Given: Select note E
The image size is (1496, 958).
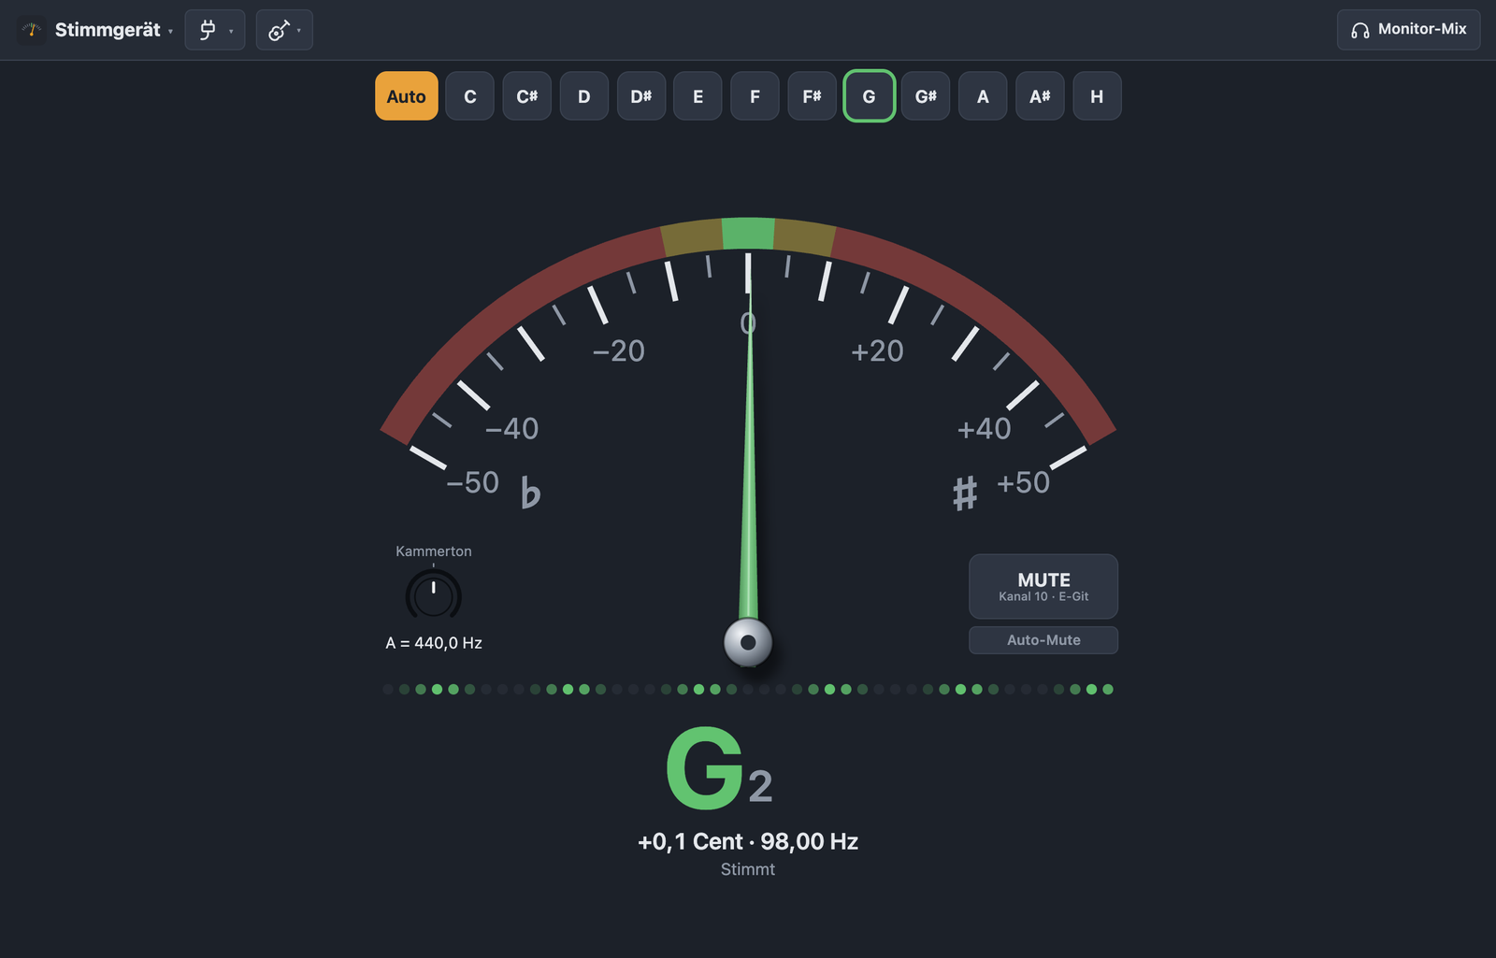Looking at the screenshot, I should pos(698,96).
